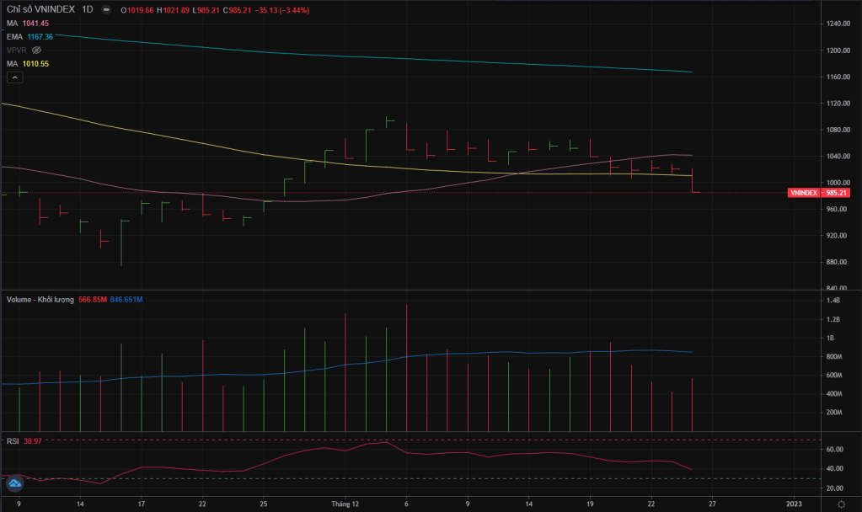Click the 1200.00 level on price scale
The image size is (862, 512).
(837, 51)
